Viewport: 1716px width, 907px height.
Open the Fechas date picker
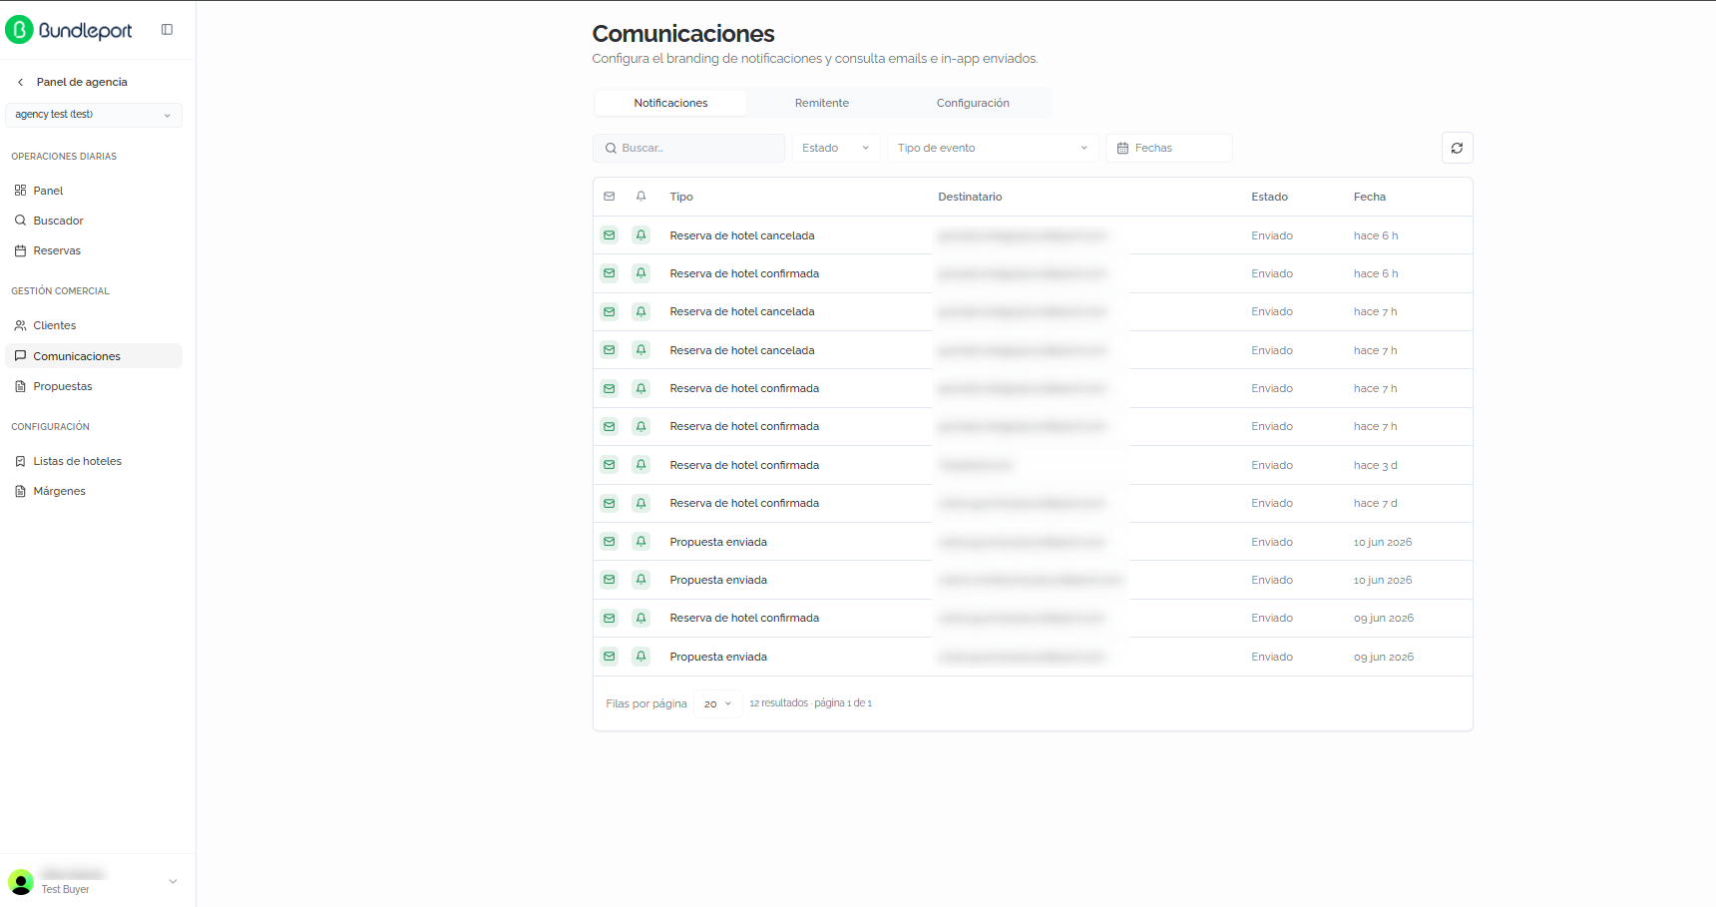point(1169,148)
